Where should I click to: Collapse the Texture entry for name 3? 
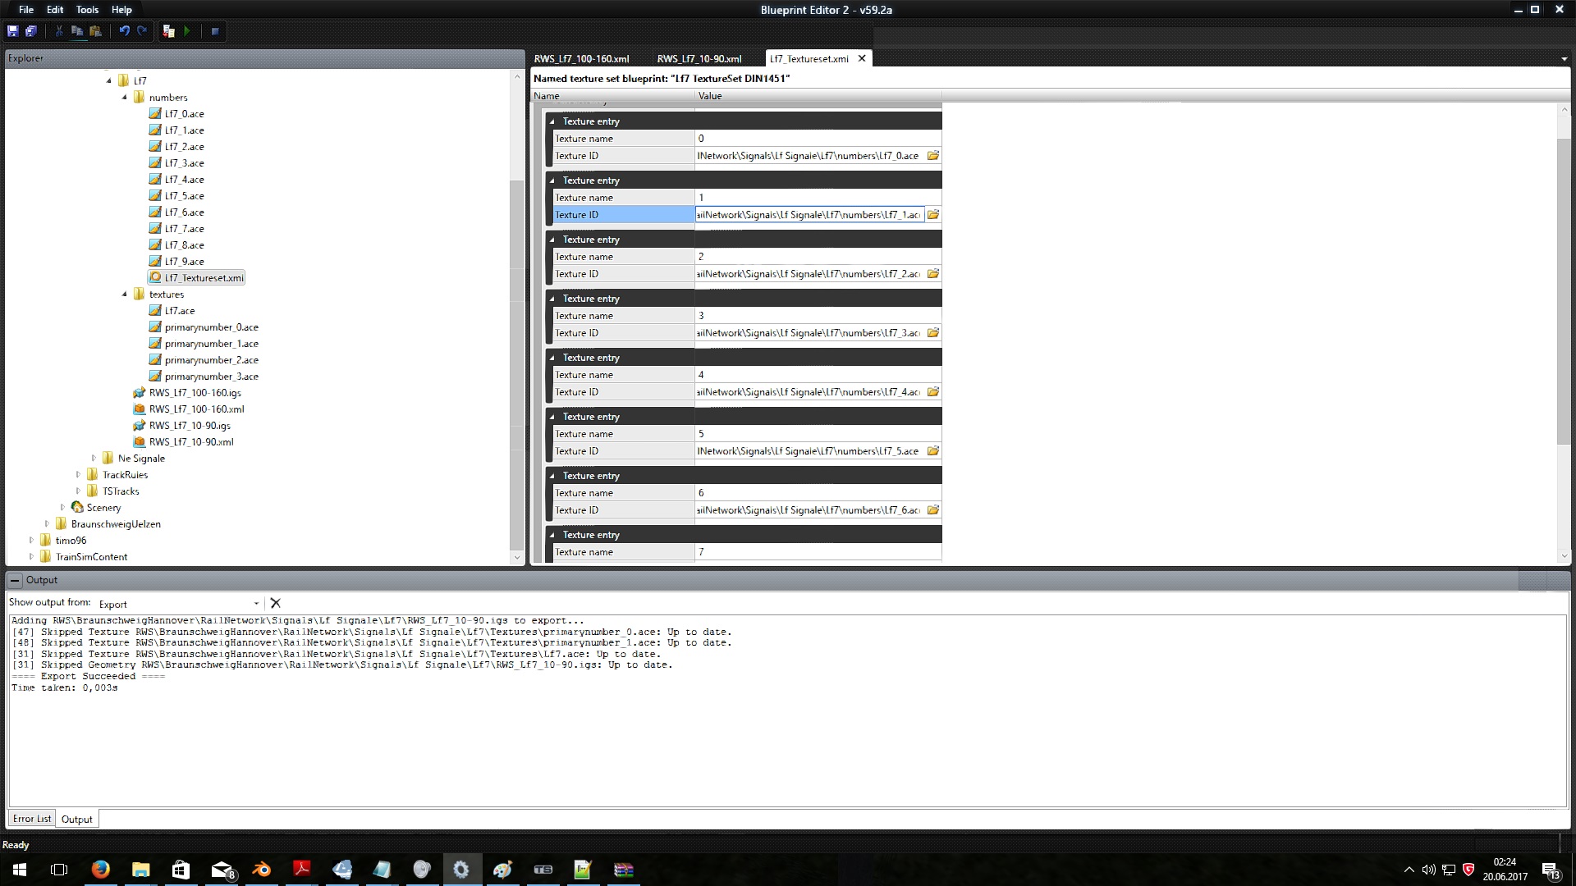point(552,299)
